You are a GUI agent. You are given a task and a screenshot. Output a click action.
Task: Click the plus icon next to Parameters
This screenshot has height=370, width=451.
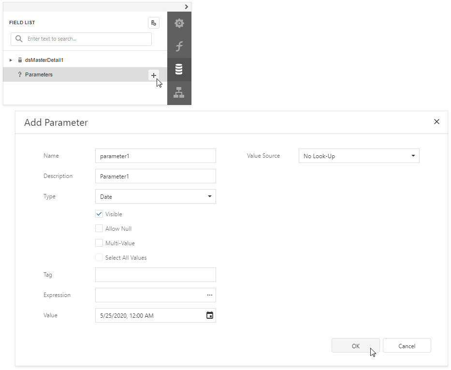click(154, 75)
